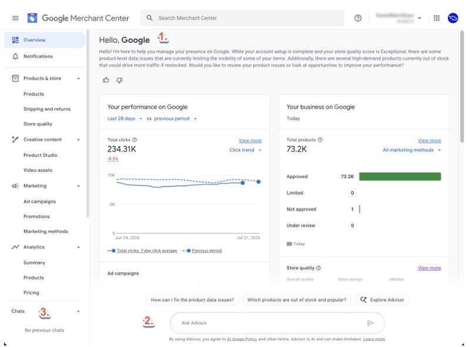Click View more for Store quality
Screen dimensions: 470x347
[429, 268]
